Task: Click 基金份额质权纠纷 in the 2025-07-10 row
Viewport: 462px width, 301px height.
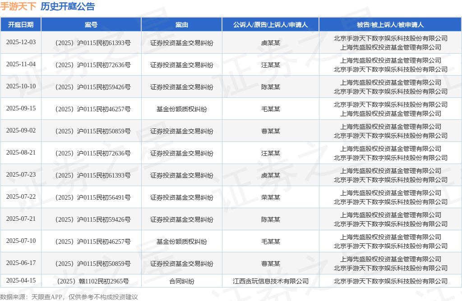Action: pyautogui.click(x=182, y=242)
